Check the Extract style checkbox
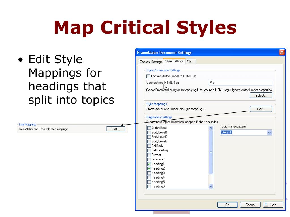 (x=149, y=155)
